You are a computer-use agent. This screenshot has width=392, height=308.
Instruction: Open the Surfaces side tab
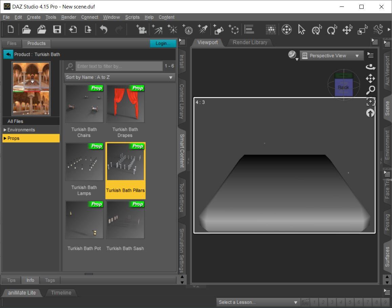tap(387, 256)
